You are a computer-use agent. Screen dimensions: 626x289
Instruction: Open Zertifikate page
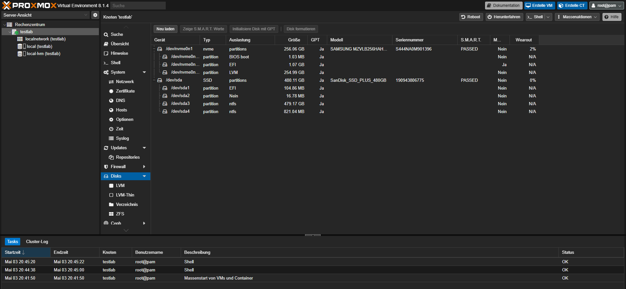(x=126, y=91)
